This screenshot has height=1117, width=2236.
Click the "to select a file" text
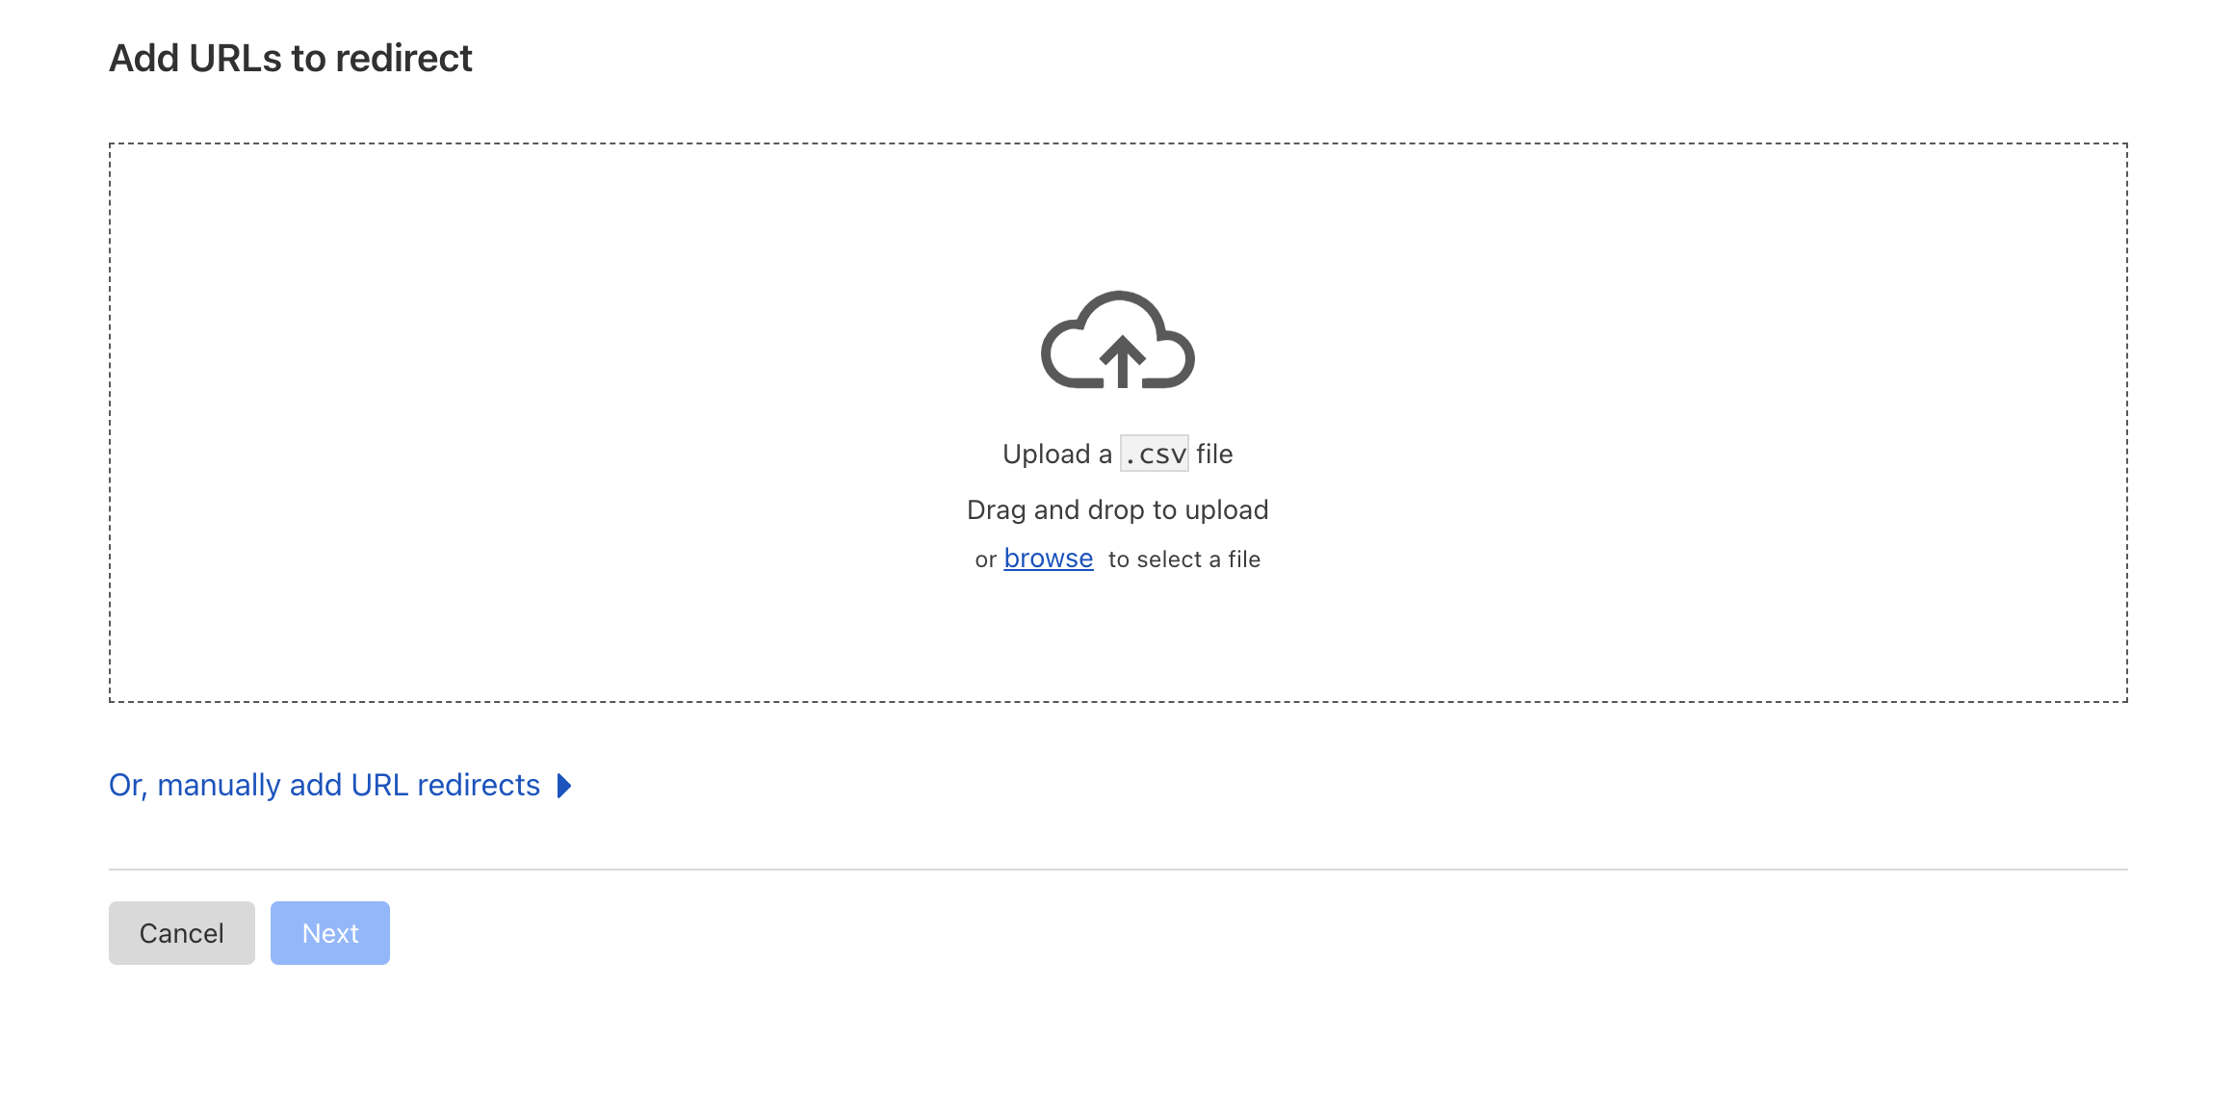coord(1183,559)
